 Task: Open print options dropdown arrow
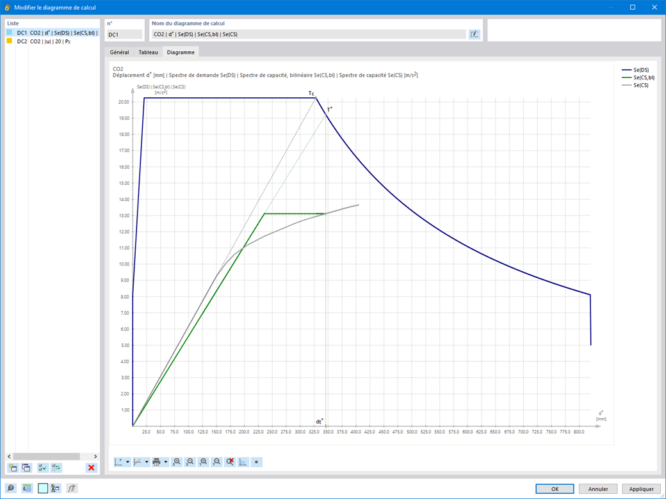[166, 462]
